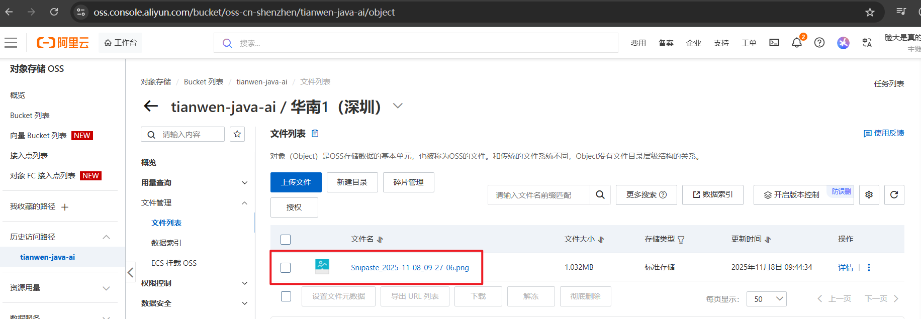Screen dimensions: 921x319
Task: Open the 数据索引 toolbar button
Action: [x=713, y=195]
